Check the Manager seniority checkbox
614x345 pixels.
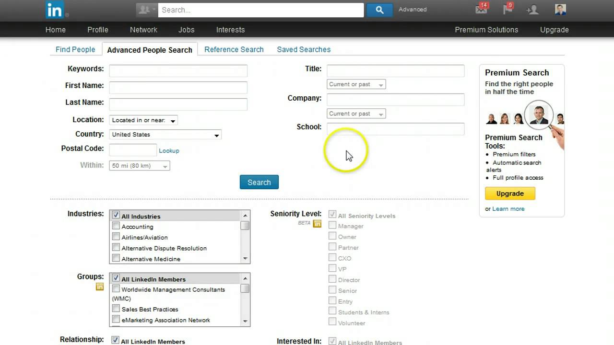(332, 225)
